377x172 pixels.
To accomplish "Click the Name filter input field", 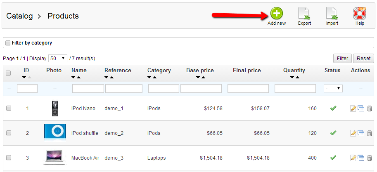I will point(88,88).
